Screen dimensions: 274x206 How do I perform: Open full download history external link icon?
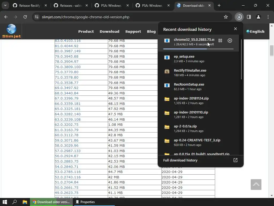[x=235, y=160]
